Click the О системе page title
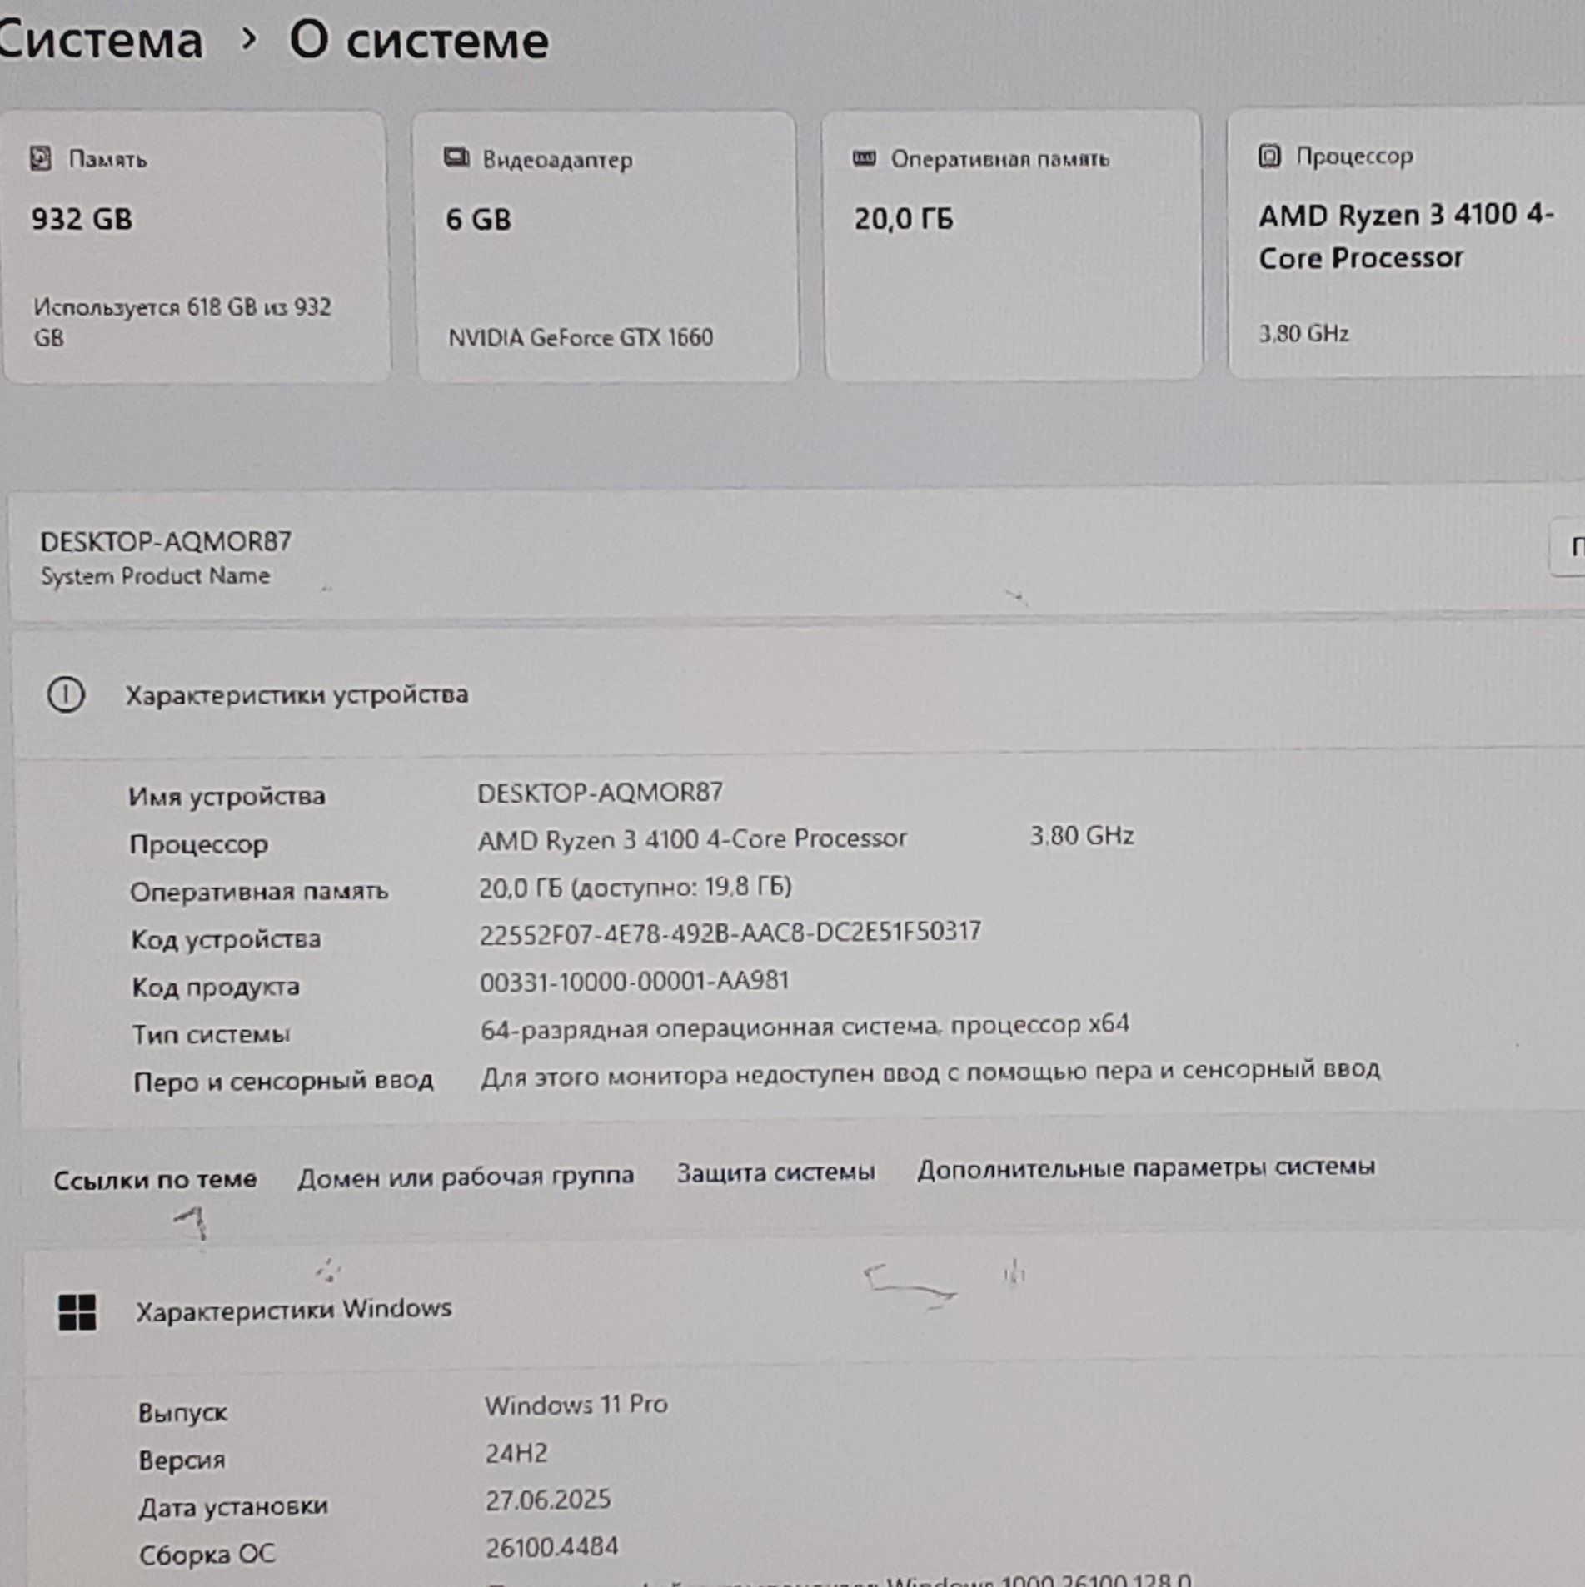This screenshot has width=1585, height=1587. [418, 40]
